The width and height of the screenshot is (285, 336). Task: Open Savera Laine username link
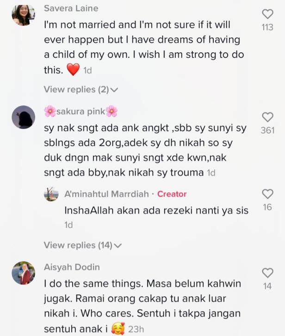click(71, 8)
